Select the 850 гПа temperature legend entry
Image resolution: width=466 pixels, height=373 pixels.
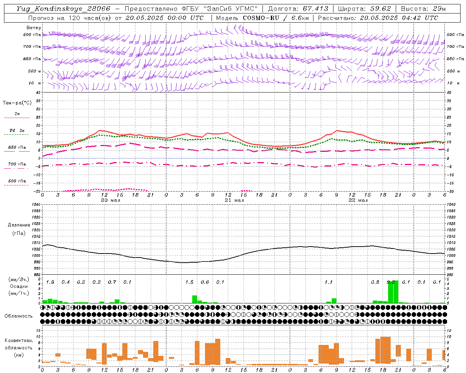point(17,148)
